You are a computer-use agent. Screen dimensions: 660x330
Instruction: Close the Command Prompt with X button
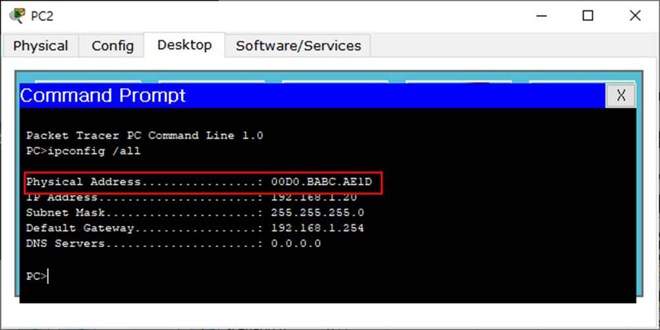tap(621, 95)
